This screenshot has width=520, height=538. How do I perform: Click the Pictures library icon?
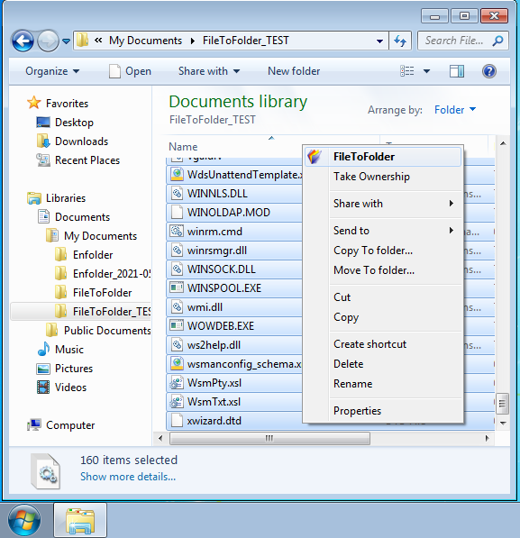coord(43,369)
